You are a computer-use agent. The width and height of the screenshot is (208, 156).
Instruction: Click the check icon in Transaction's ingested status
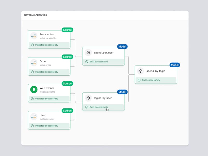(32, 45)
